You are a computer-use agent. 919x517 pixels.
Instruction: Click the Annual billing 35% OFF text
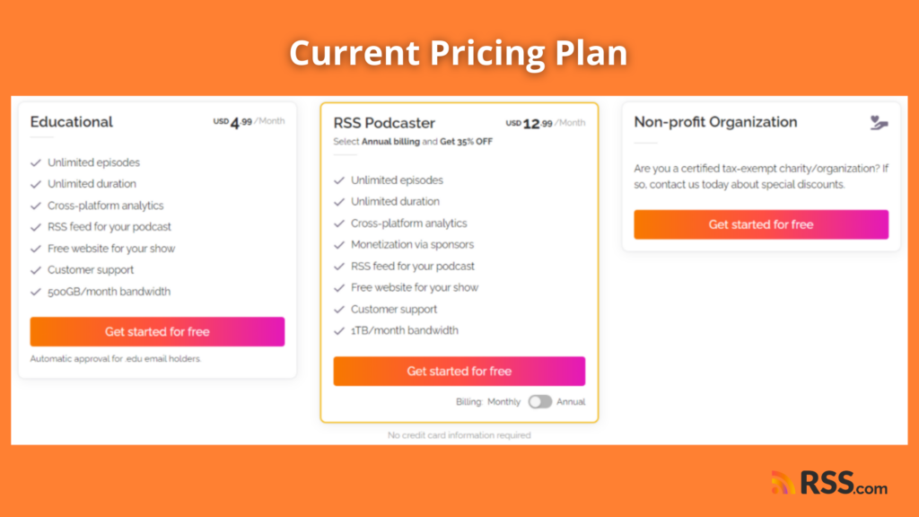coord(413,141)
